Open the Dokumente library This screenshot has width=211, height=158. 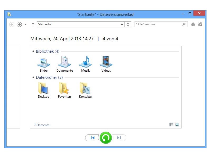point(65,64)
